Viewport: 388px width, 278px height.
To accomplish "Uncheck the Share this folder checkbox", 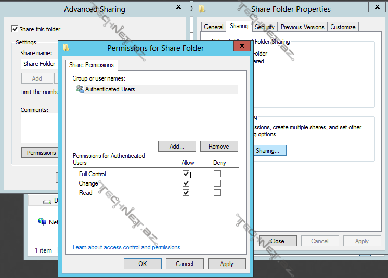I will click(15, 29).
